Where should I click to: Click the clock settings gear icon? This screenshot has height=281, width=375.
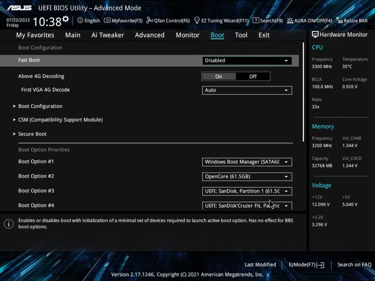point(66,19)
